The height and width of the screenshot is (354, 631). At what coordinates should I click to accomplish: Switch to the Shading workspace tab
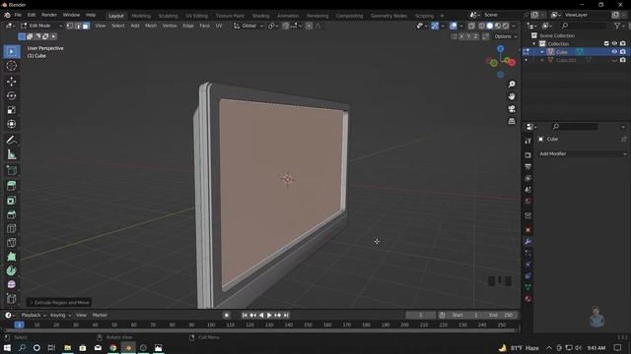pos(260,16)
